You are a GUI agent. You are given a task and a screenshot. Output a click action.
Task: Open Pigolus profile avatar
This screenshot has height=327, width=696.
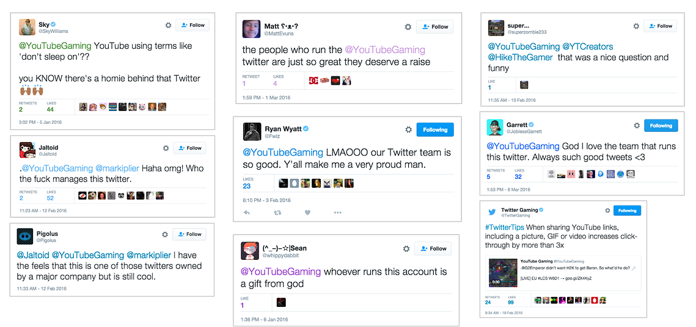(x=25, y=236)
